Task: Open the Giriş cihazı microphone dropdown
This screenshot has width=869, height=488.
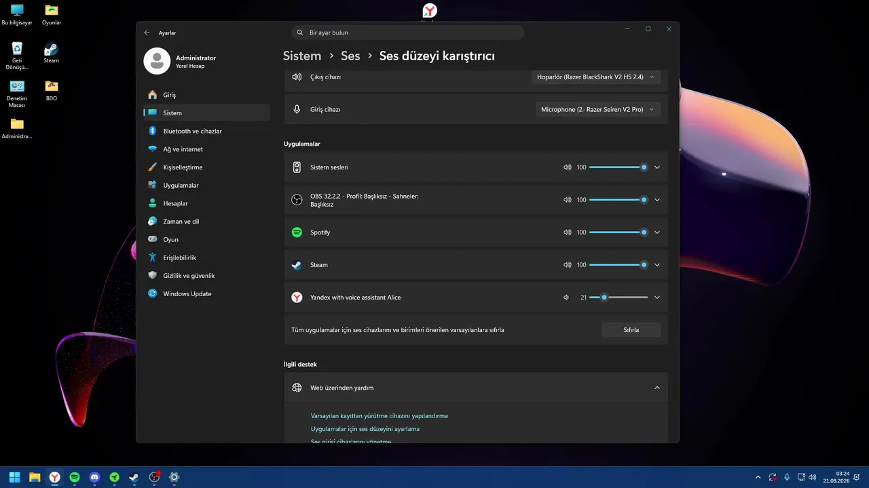Action: point(597,110)
